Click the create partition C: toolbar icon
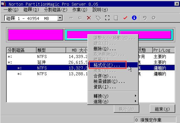This screenshot has width=180, height=123. [80, 18]
